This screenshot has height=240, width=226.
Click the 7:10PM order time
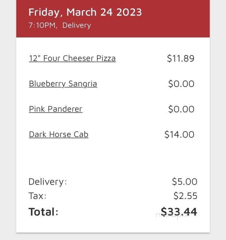pos(42,25)
